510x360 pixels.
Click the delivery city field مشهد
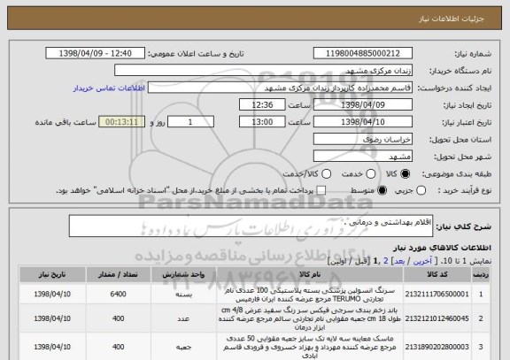tap(363, 157)
